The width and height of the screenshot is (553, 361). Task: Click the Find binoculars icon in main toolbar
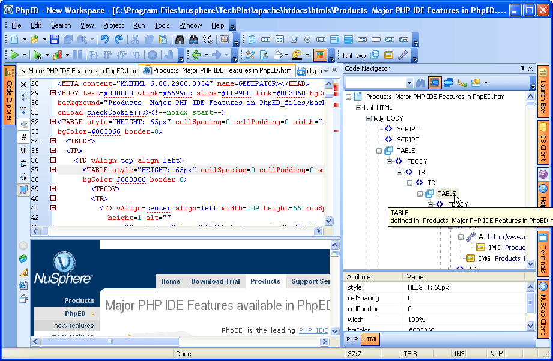click(x=180, y=39)
